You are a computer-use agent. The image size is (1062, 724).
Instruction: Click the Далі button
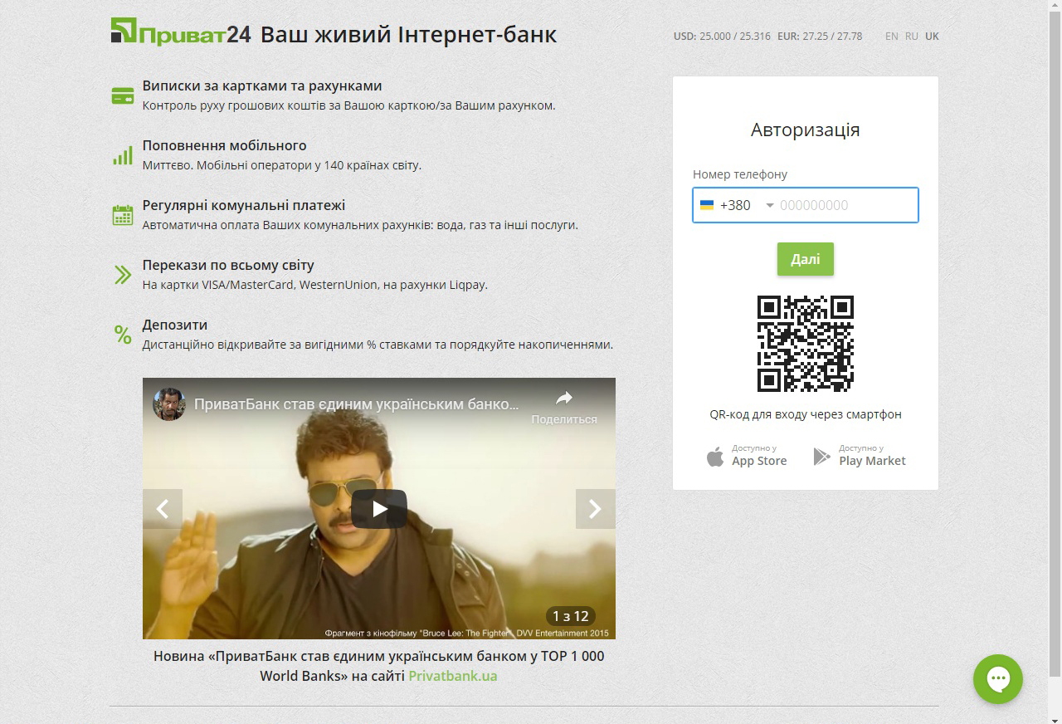(806, 259)
